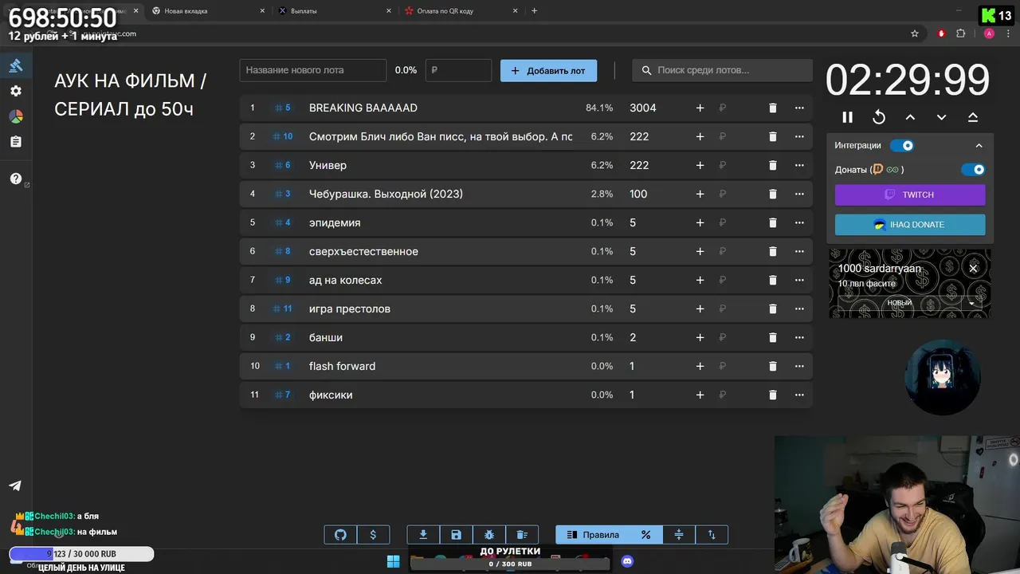Switch to the Новая вкладка tab
The height and width of the screenshot is (574, 1020).
point(207,11)
